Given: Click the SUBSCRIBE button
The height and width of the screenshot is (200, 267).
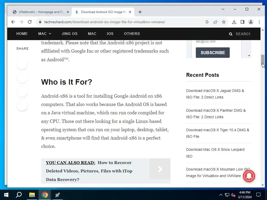Looking at the screenshot, I should (x=213, y=53).
